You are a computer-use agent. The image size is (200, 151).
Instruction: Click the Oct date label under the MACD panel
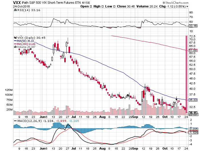coord(165,148)
